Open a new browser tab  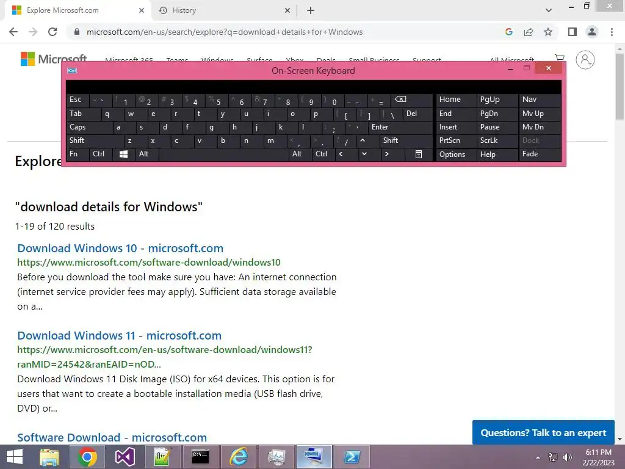tap(311, 10)
